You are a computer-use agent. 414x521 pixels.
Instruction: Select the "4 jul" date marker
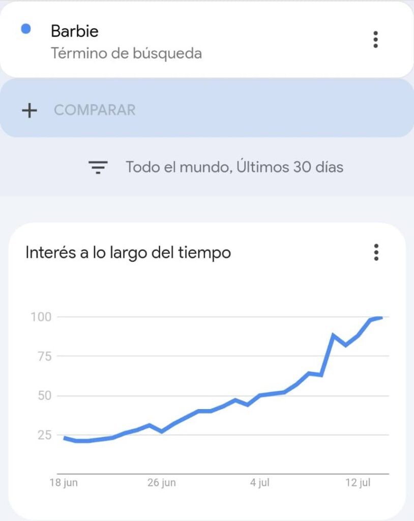click(260, 483)
